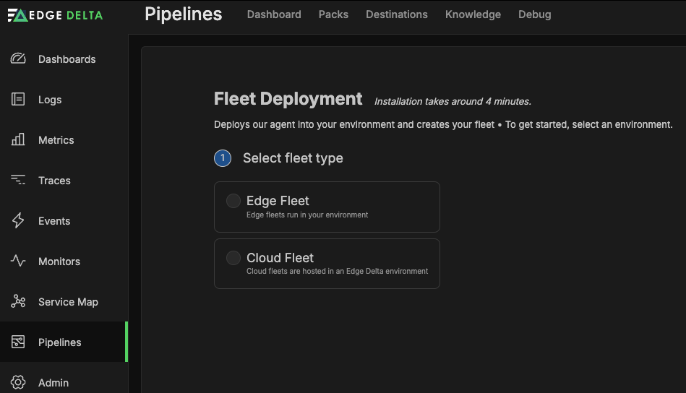Switch to the Dashboard tab
The height and width of the screenshot is (393, 686).
pos(274,14)
